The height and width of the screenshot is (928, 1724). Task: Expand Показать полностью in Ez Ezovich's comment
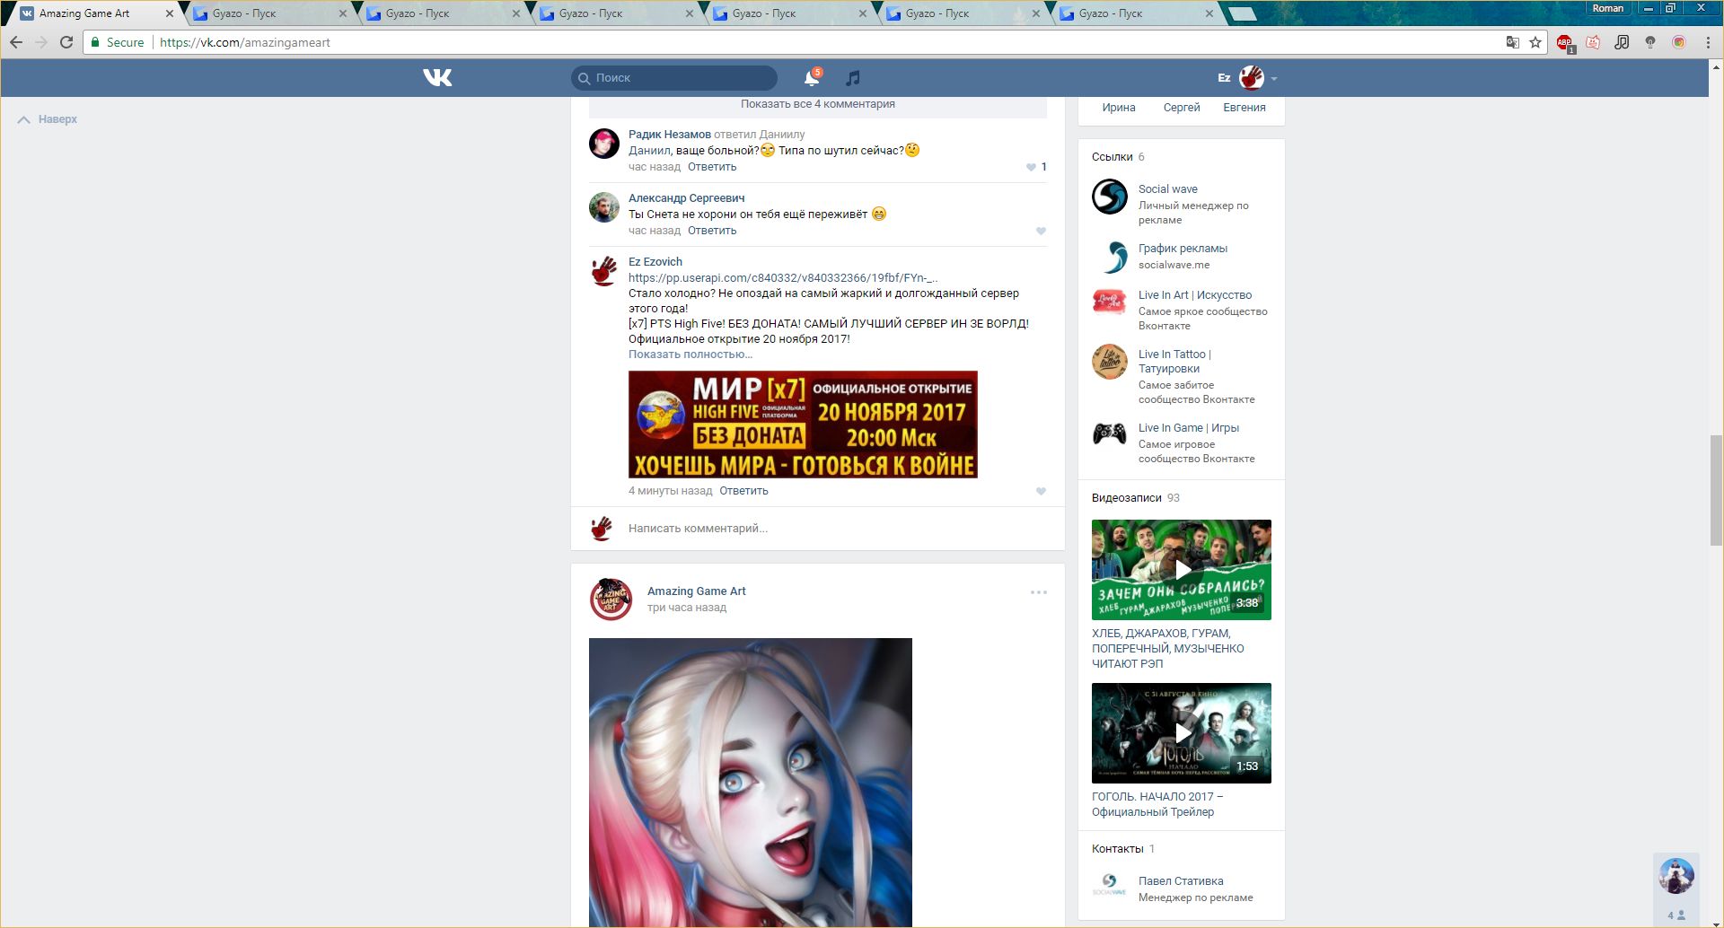pos(690,355)
